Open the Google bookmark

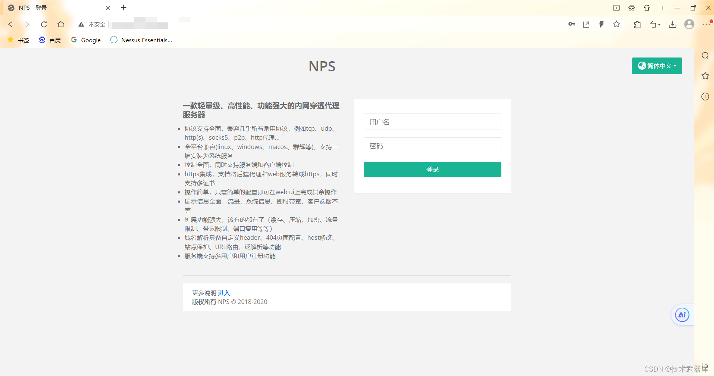point(86,40)
